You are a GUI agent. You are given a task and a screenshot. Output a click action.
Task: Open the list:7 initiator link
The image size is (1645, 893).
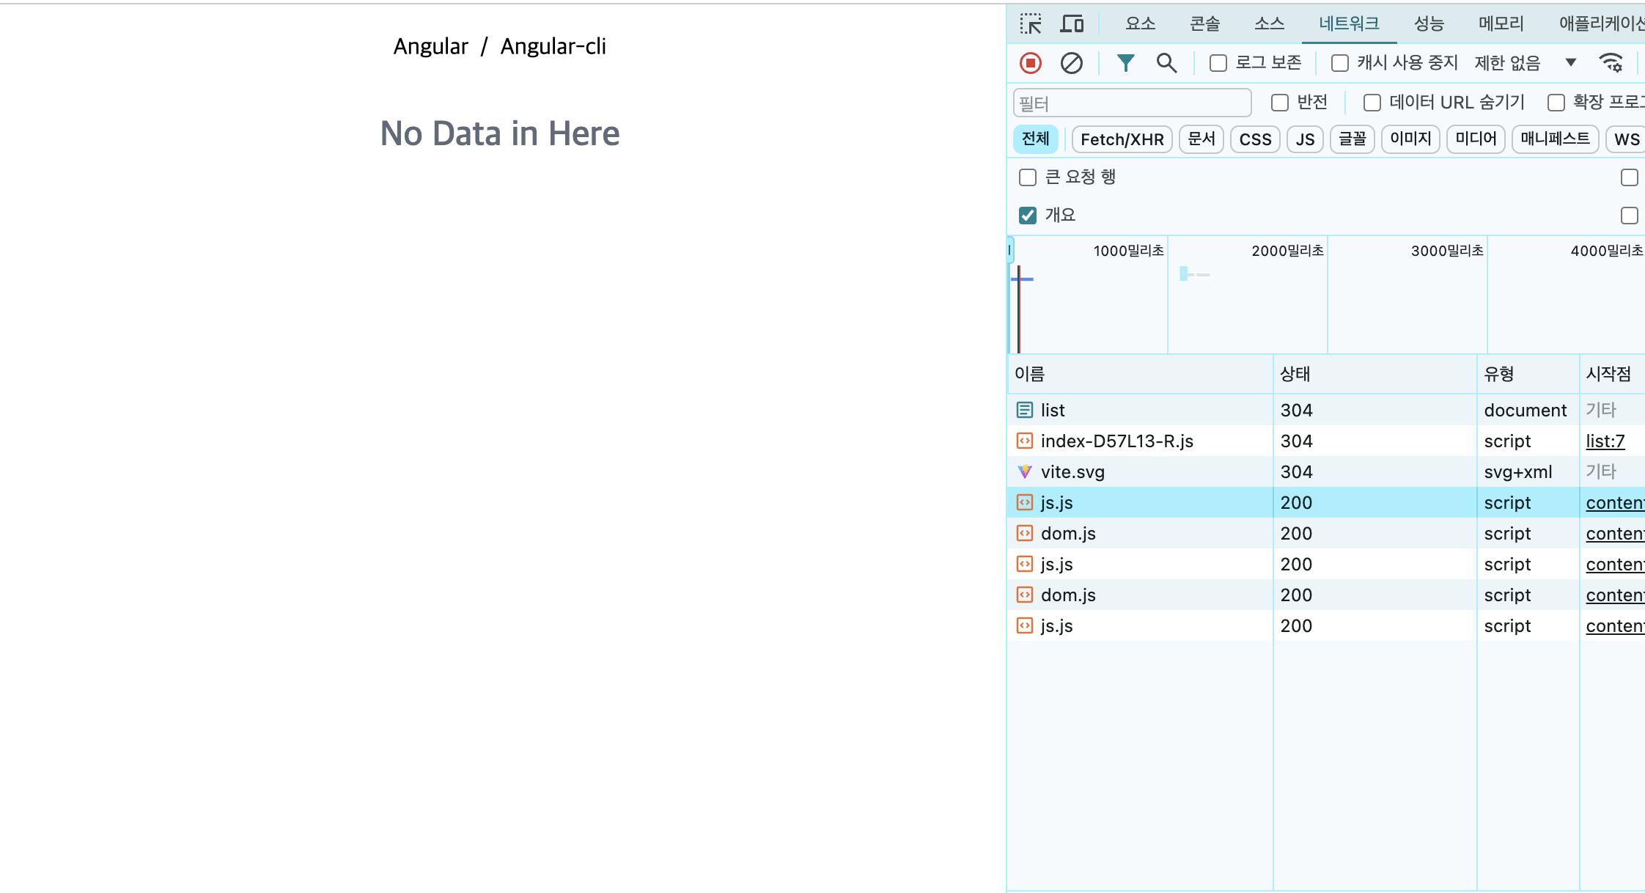[x=1605, y=441]
